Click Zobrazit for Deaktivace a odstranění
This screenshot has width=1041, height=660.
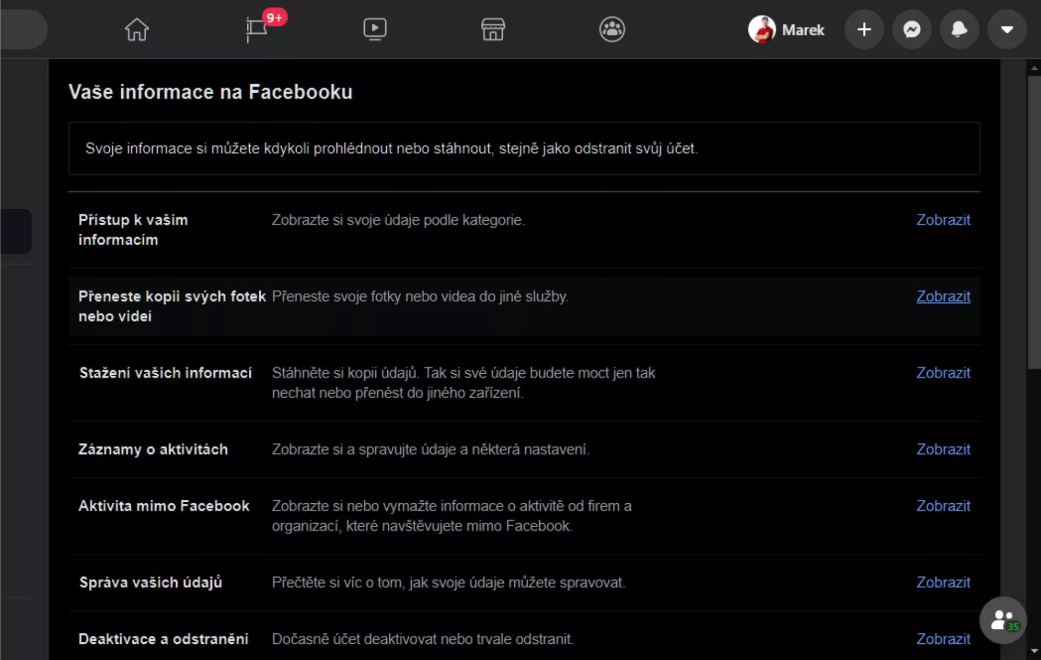pos(943,639)
